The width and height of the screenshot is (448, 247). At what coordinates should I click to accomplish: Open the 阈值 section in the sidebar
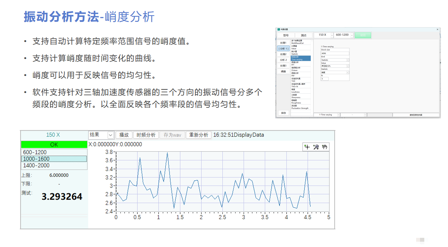point(283,71)
